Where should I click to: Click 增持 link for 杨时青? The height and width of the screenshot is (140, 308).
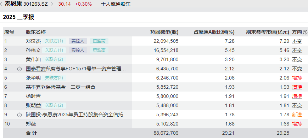click(297, 96)
